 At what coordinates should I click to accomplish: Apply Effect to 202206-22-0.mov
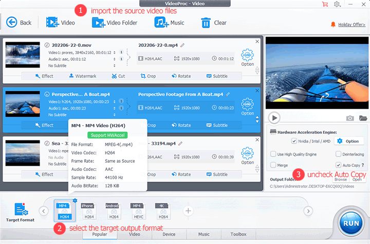pyautogui.click(x=44, y=76)
